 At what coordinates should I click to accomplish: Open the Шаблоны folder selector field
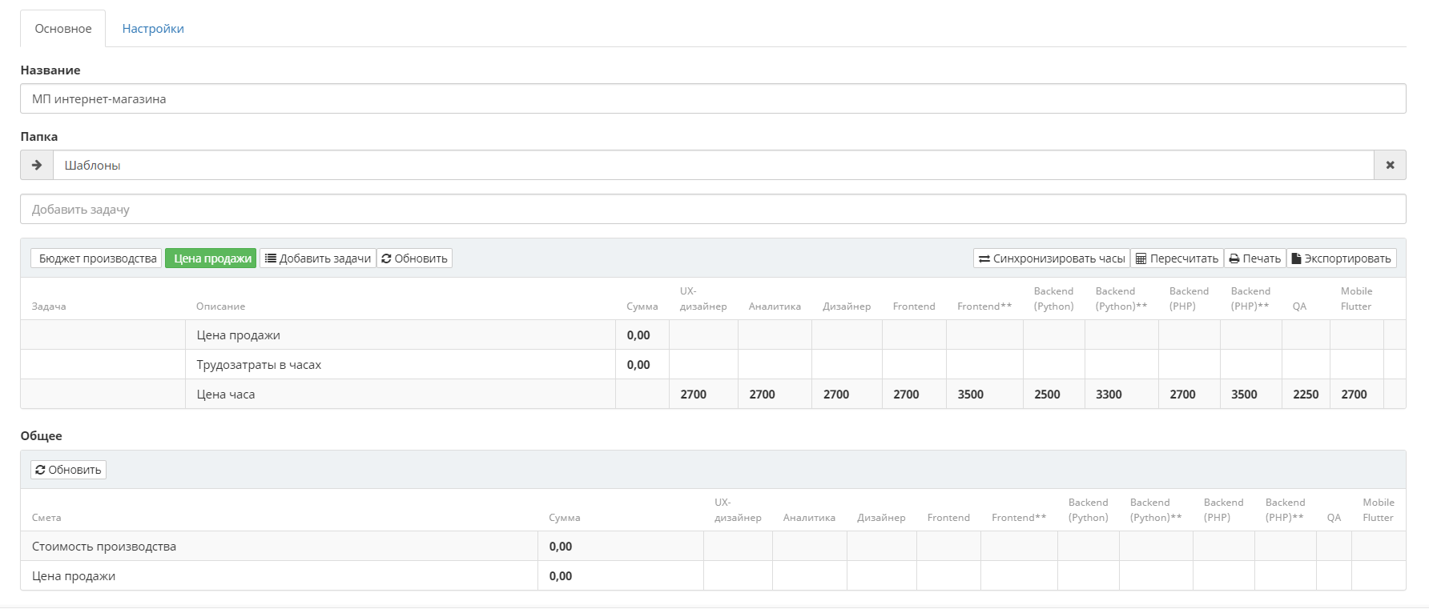(x=713, y=165)
